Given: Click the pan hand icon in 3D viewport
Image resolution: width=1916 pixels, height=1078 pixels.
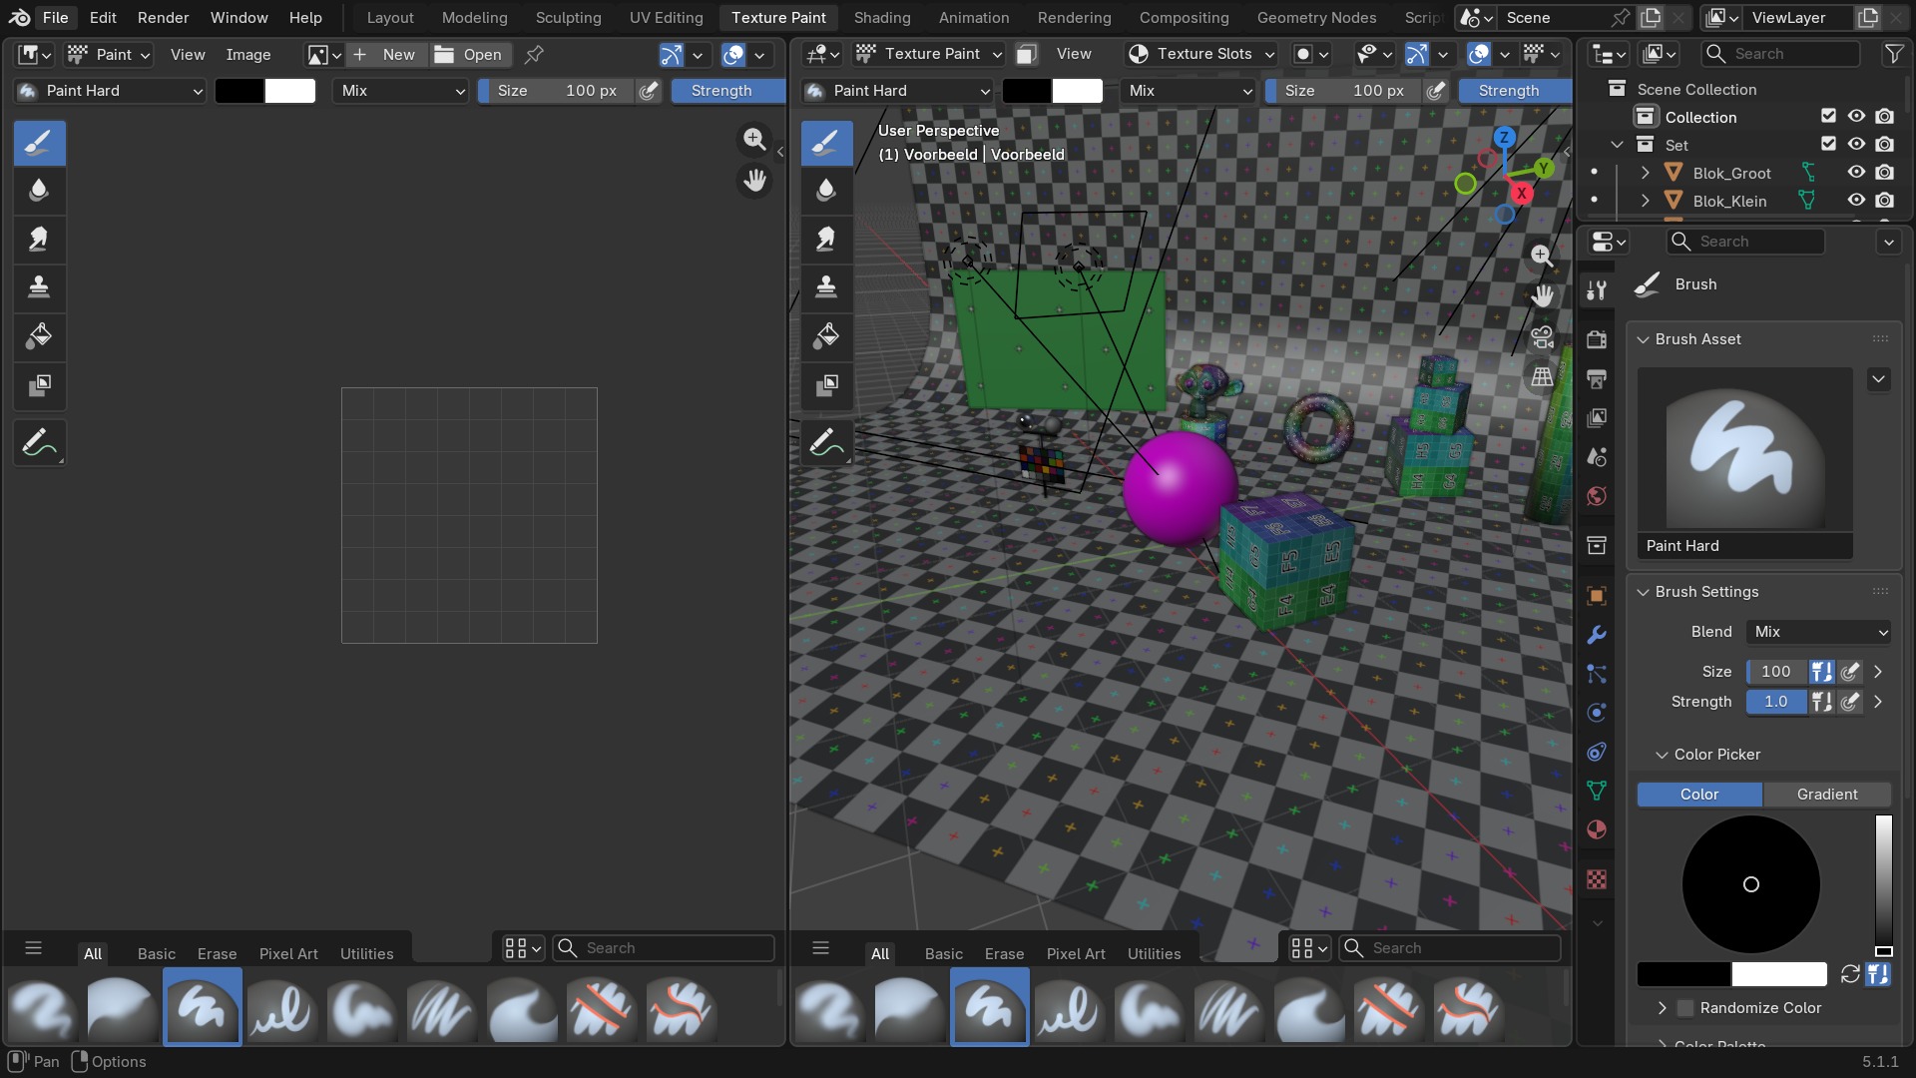Looking at the screenshot, I should click(x=1542, y=295).
